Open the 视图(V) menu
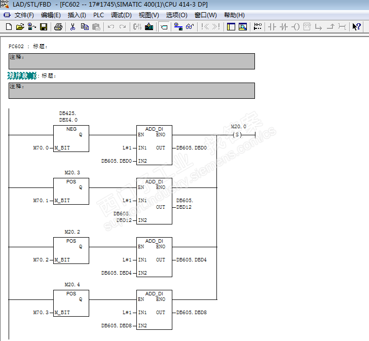 149,15
